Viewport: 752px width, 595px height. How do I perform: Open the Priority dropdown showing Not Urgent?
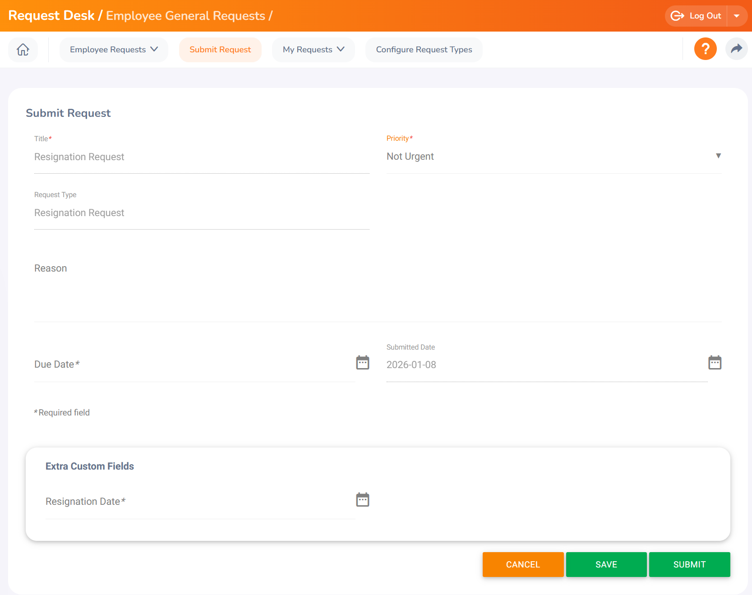coord(554,157)
